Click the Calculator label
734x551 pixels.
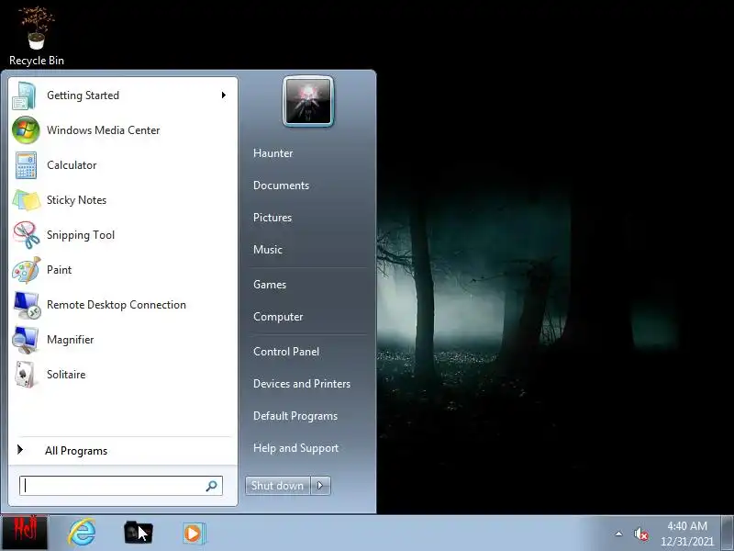tap(72, 165)
